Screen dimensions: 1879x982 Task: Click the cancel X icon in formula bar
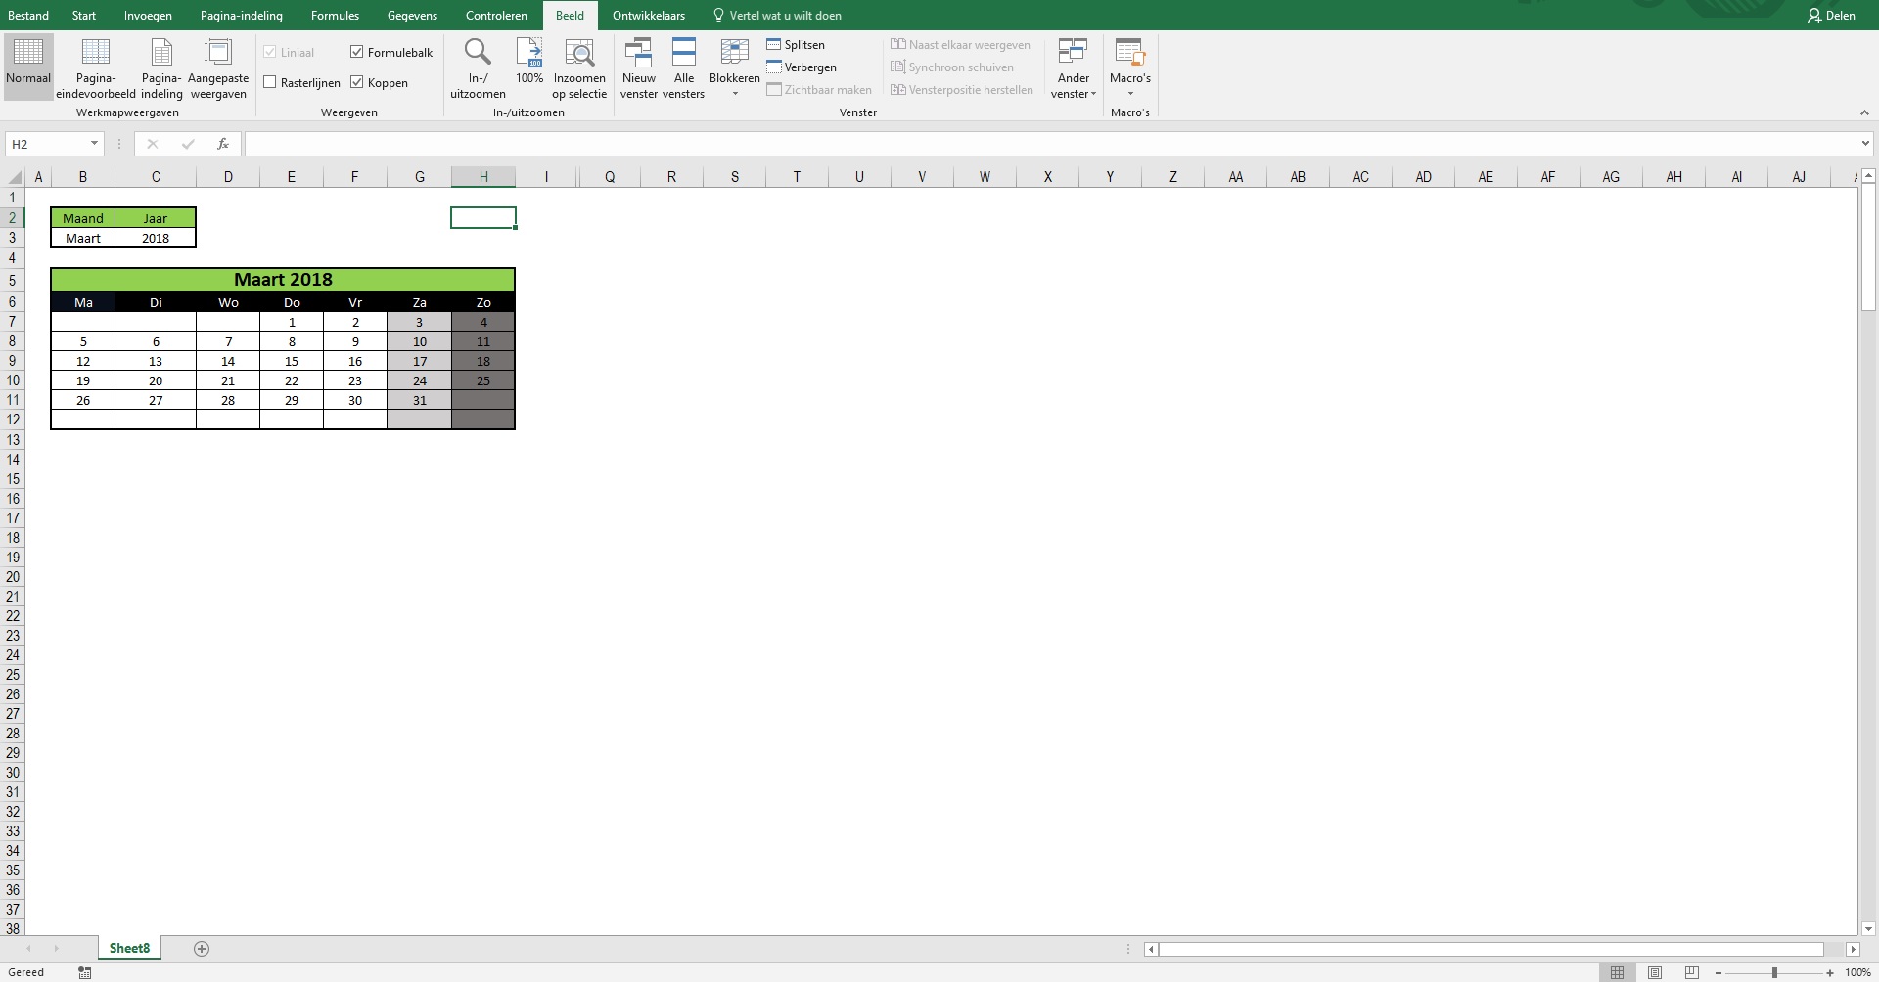click(x=152, y=144)
